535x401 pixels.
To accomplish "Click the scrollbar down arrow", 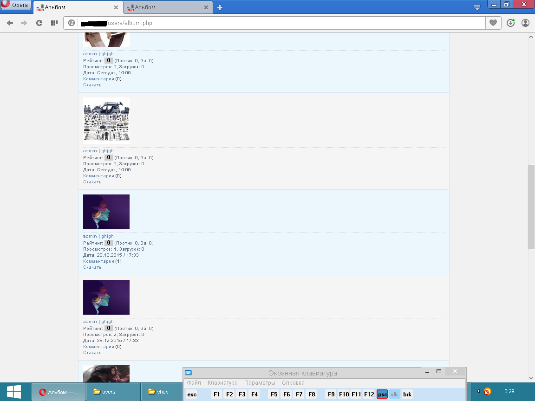I will pos(530,378).
